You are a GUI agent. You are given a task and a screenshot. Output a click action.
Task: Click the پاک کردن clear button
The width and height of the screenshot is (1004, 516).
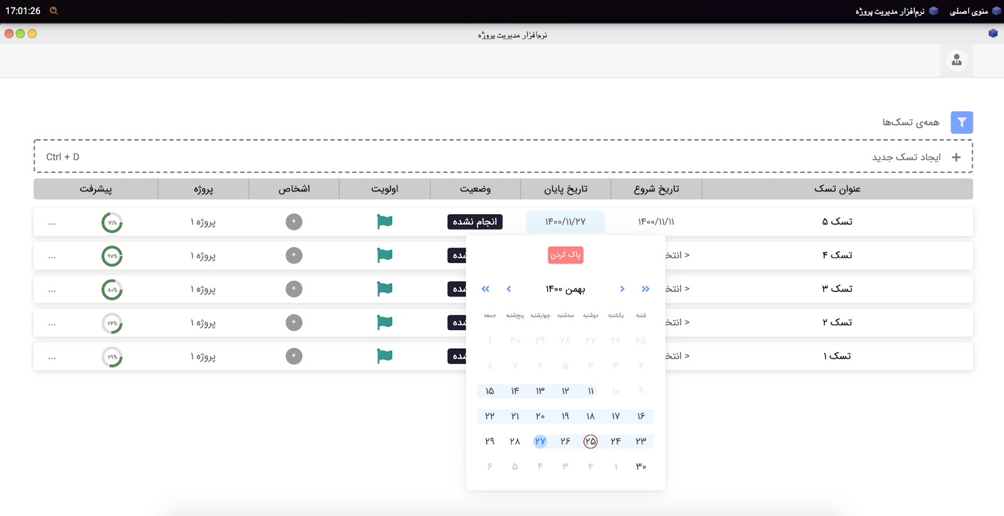tap(565, 255)
